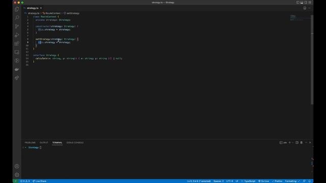Click the 'interface Strategy' code on line 13
This screenshot has width=326, height=183.
(46, 55)
